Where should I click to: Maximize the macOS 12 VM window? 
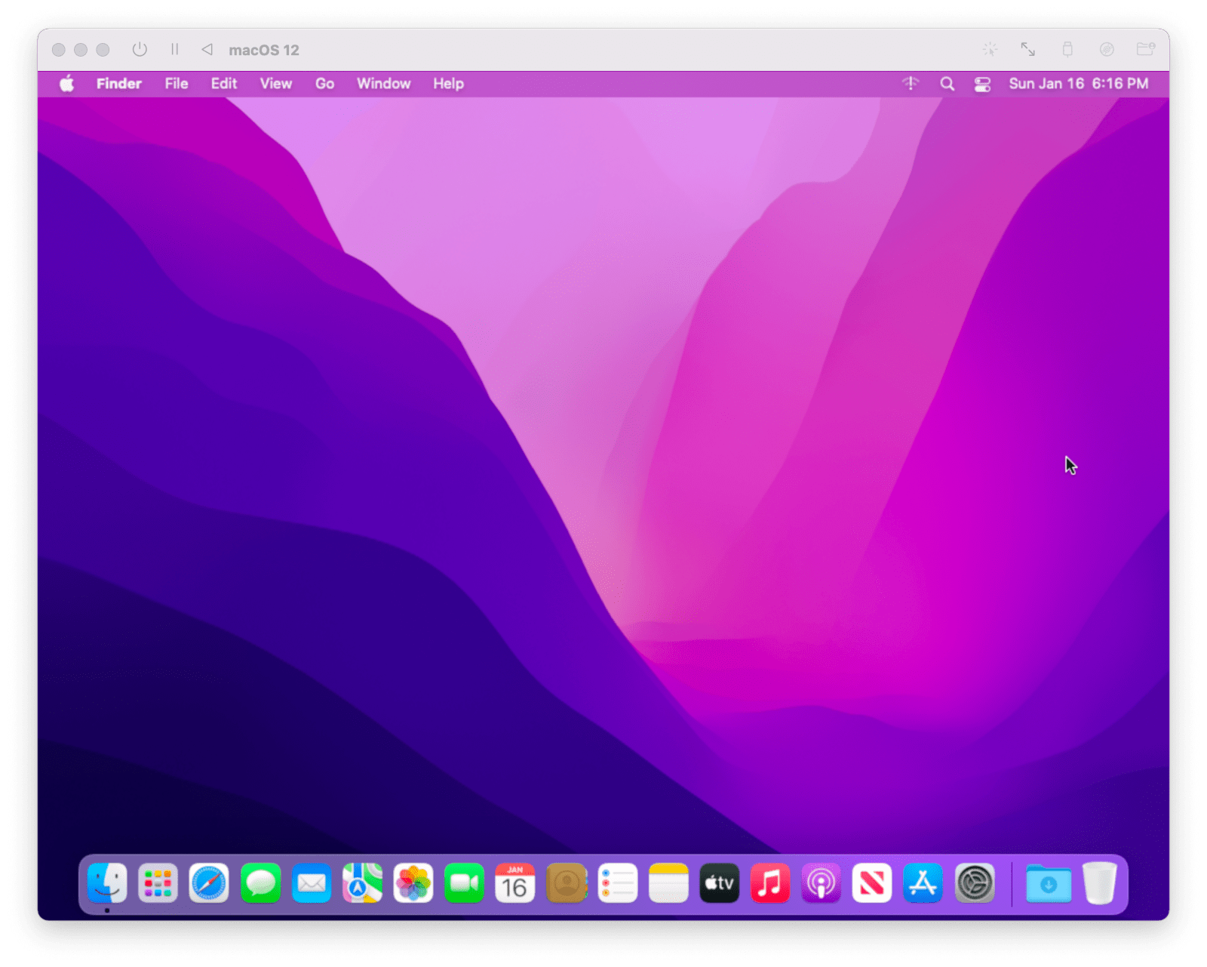click(x=103, y=50)
